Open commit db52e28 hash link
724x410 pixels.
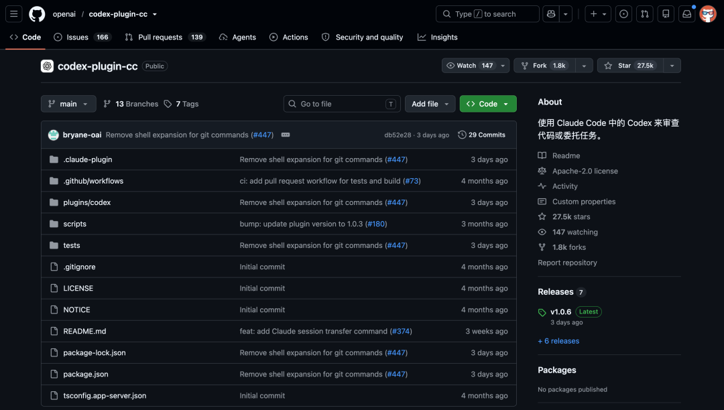click(x=398, y=135)
